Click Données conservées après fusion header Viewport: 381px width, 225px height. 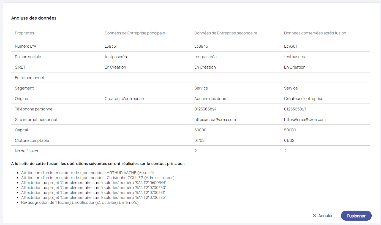[315, 33]
